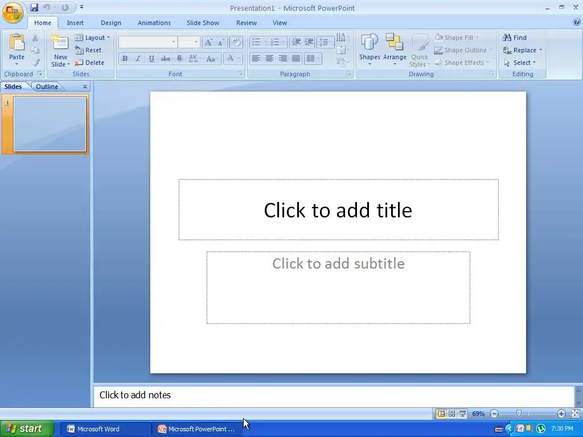This screenshot has width=583, height=437.
Task: Select slide 1 thumbnail
Action: coord(50,124)
